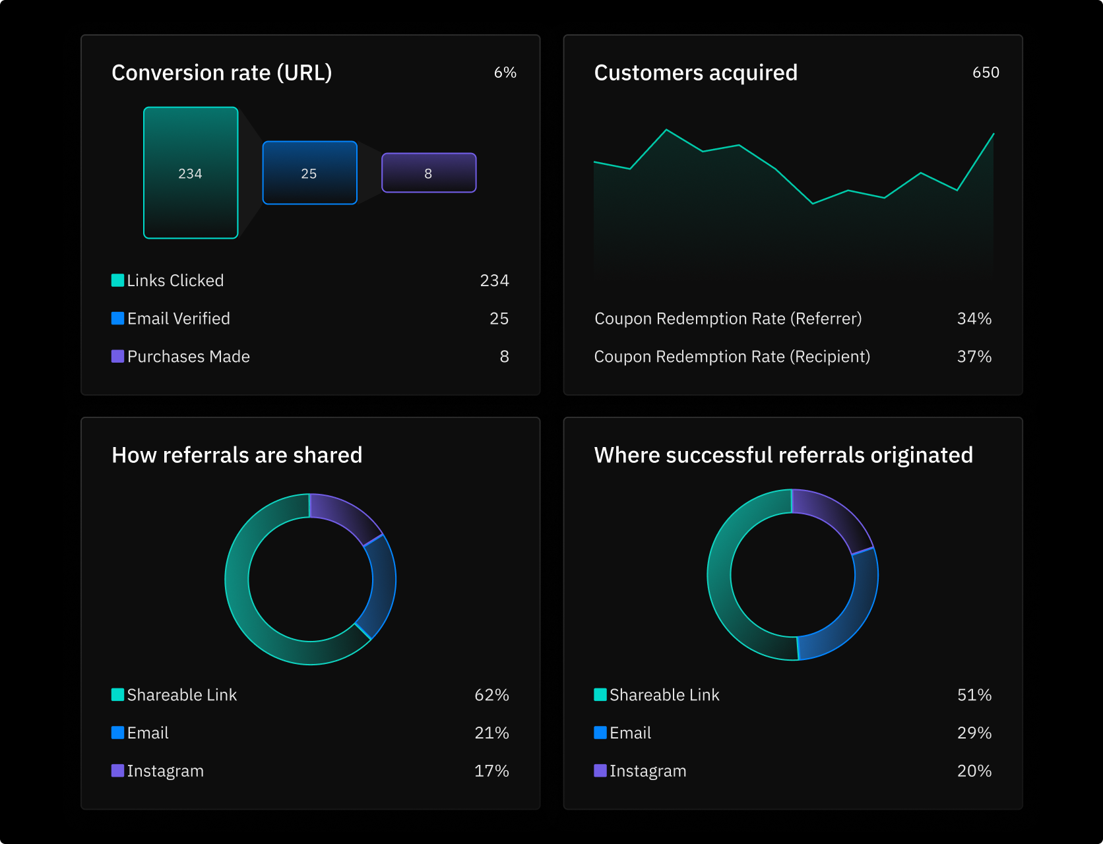Click the Customers acquired heading

696,73
